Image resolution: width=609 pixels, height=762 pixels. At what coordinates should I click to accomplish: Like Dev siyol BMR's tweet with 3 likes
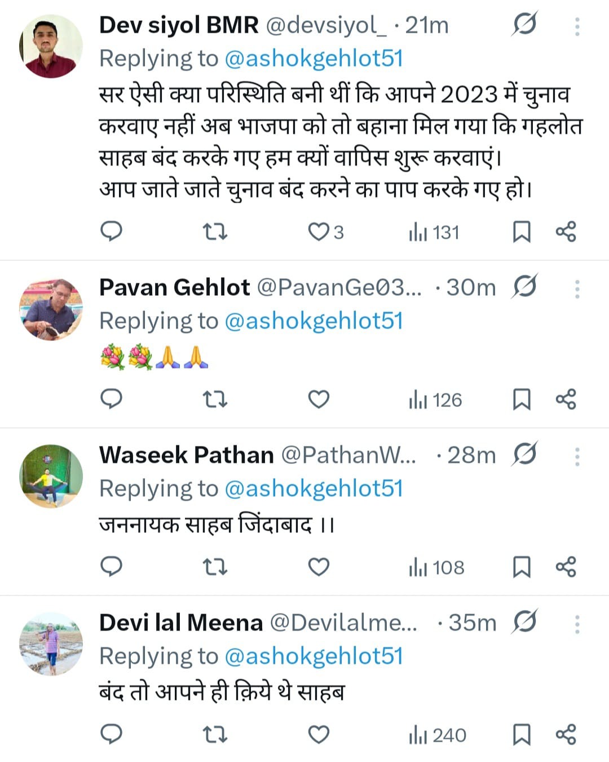319,232
